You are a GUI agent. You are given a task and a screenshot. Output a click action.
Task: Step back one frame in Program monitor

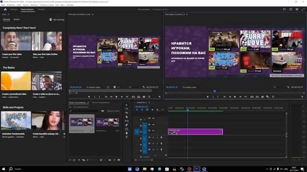coord(230,97)
